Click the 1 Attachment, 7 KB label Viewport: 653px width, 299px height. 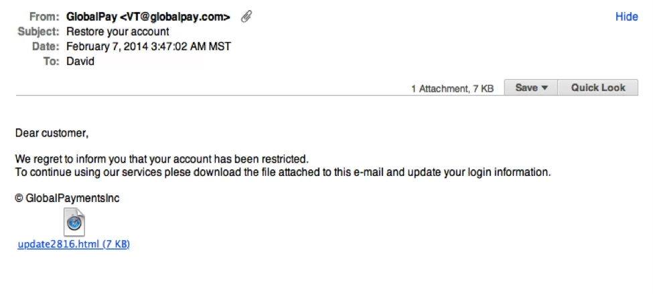(452, 88)
